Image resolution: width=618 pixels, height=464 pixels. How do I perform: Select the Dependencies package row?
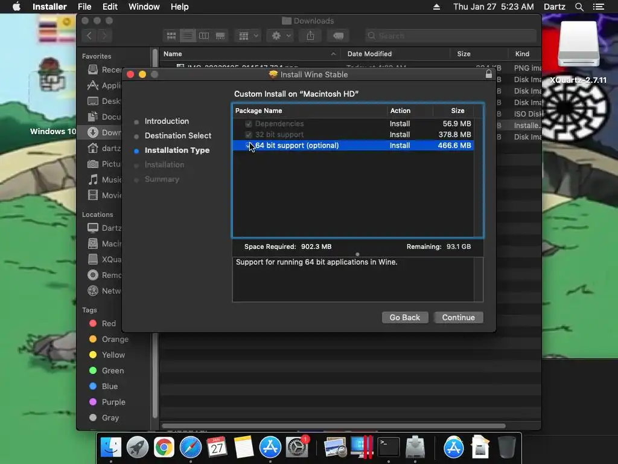pos(353,124)
